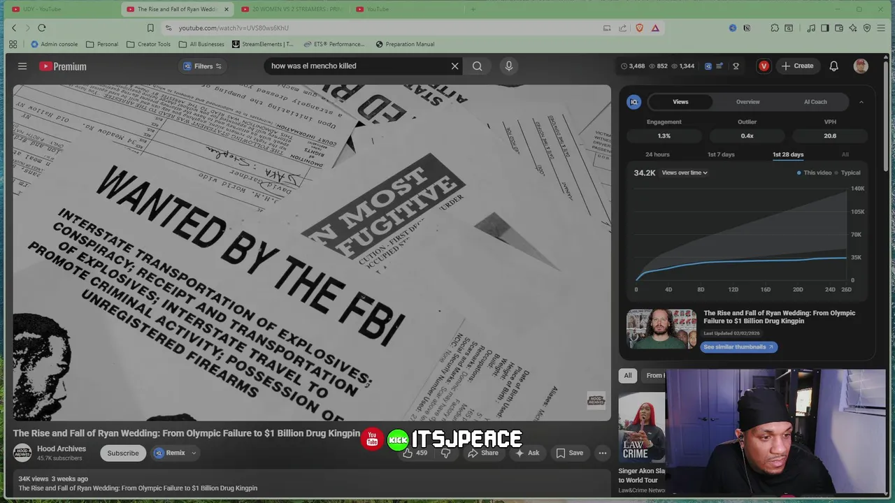
Task: Reload the current page
Action: click(41, 28)
